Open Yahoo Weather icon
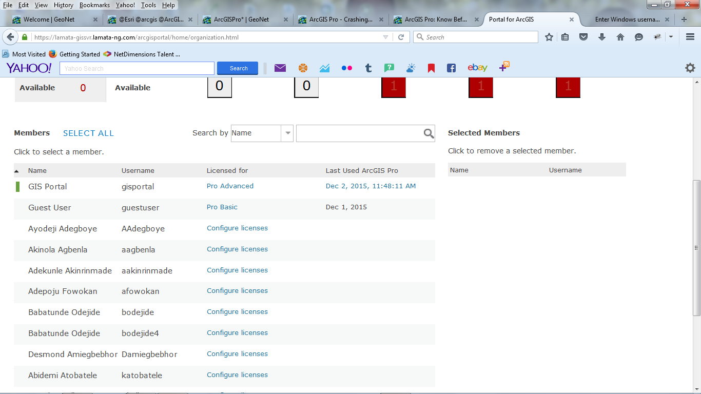701x394 pixels. pyautogui.click(x=411, y=68)
